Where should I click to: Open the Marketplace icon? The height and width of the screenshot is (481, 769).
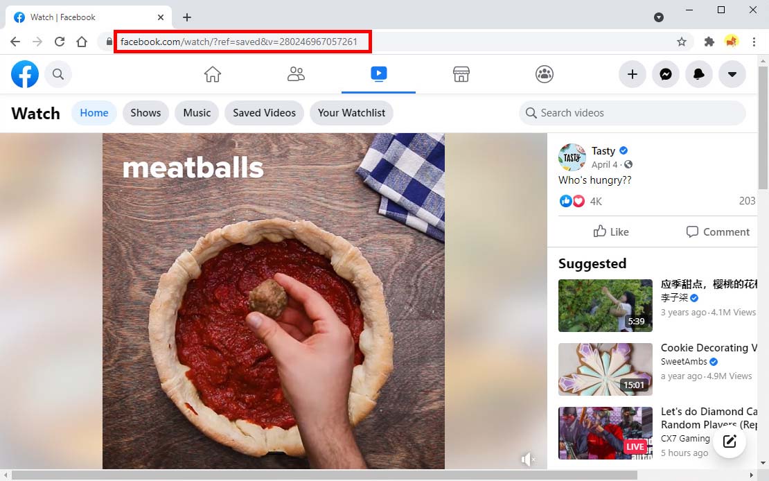(x=461, y=74)
